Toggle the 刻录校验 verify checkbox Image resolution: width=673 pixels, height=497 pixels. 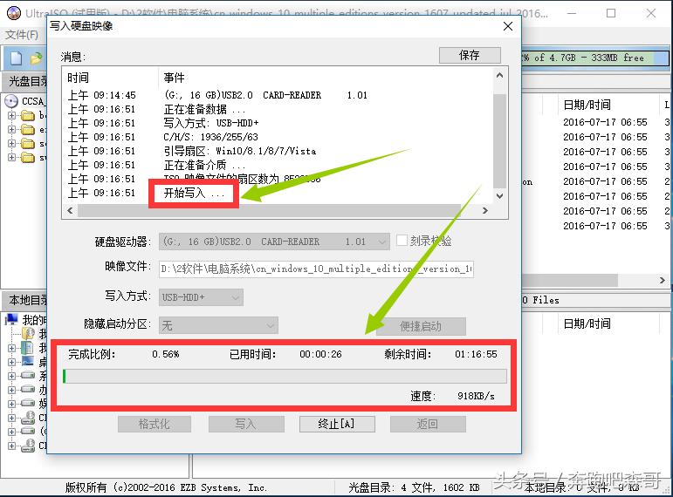tap(402, 241)
